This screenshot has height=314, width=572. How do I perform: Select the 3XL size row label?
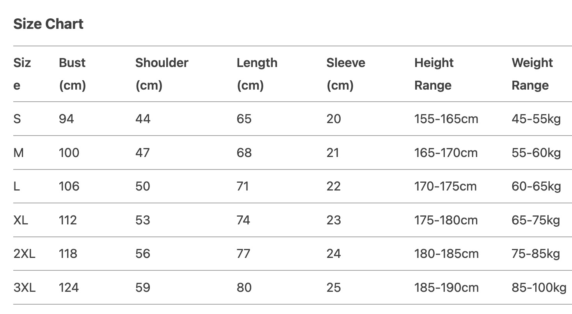coord(24,288)
